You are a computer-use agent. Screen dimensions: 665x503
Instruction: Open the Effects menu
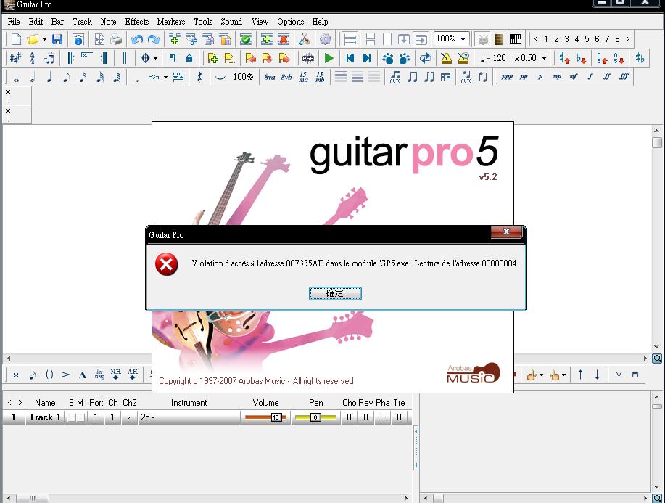[x=137, y=22]
